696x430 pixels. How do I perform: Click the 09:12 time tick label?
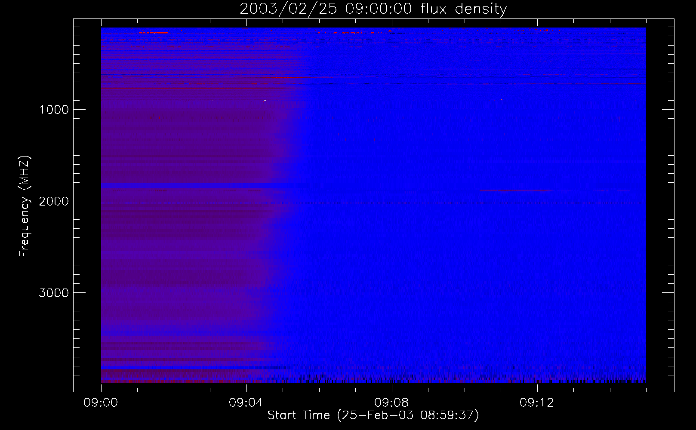[537, 403]
